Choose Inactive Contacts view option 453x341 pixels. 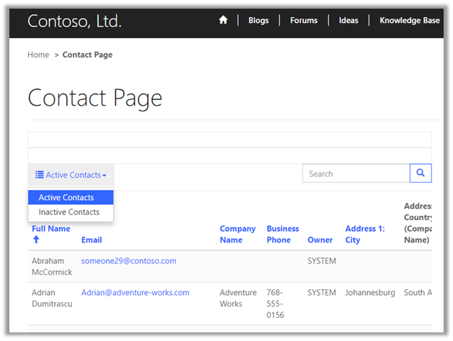[x=69, y=212]
